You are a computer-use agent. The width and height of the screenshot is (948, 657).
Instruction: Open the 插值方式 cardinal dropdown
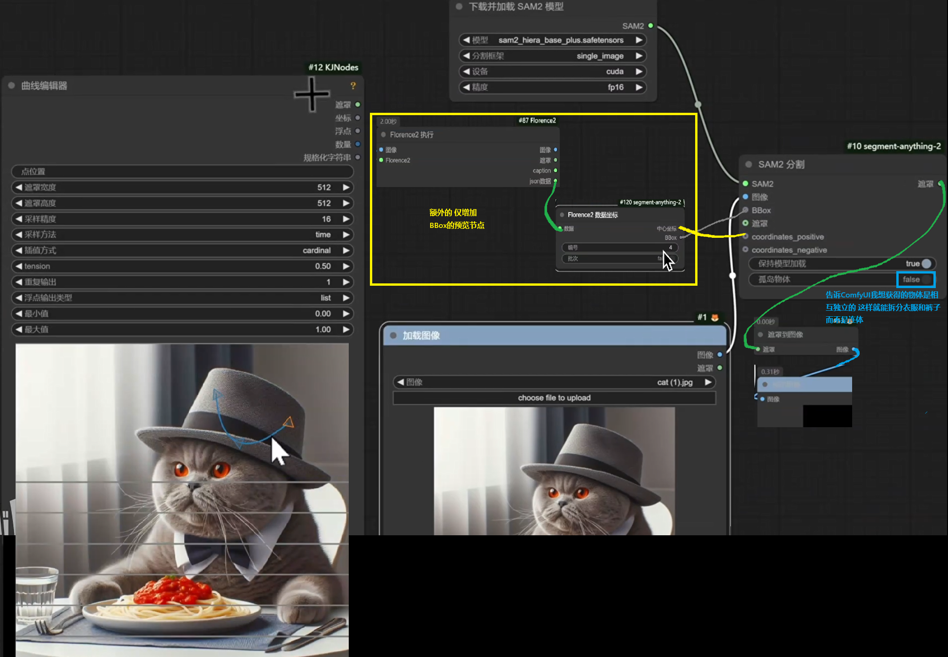[x=182, y=250]
